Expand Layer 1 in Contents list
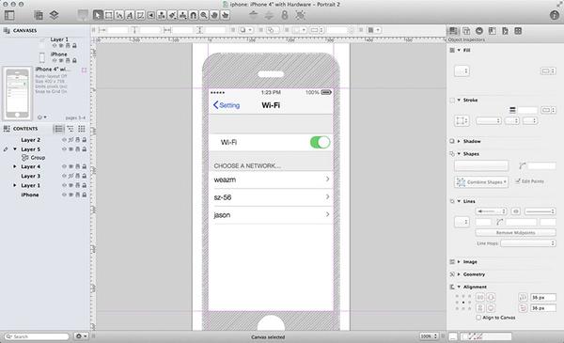 15,185
